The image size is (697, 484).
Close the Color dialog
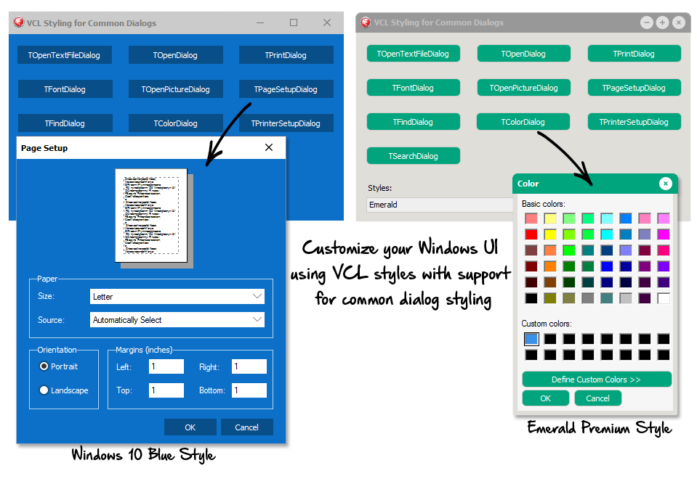[x=666, y=183]
